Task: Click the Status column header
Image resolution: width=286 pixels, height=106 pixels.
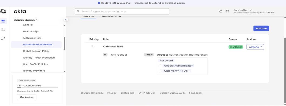Action: [233, 39]
